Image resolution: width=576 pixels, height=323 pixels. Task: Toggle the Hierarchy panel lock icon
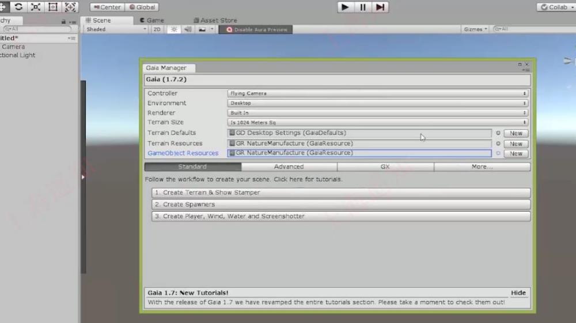[x=63, y=22]
